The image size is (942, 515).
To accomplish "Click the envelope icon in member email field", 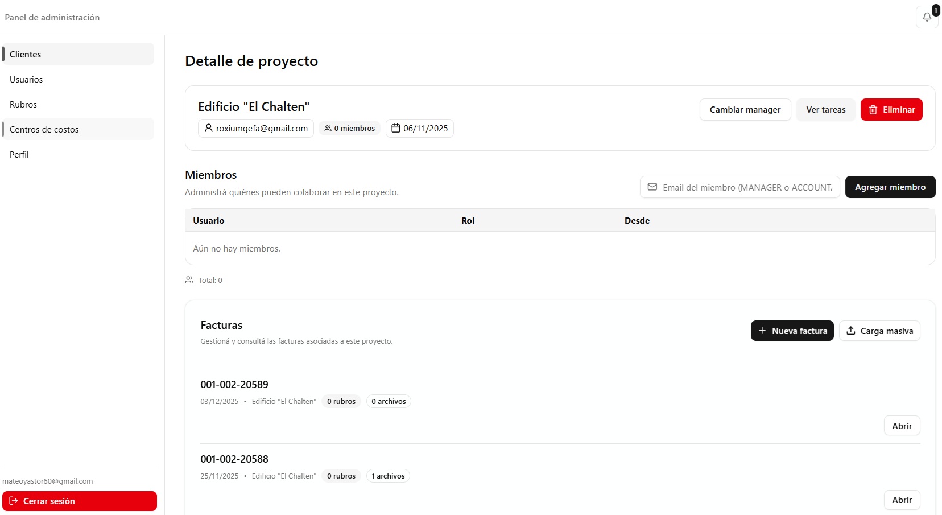I will point(652,187).
